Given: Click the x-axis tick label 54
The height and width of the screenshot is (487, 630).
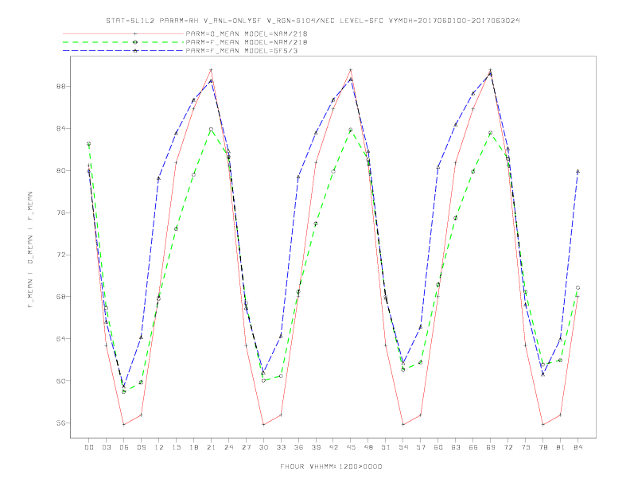Looking at the screenshot, I should (x=403, y=447).
